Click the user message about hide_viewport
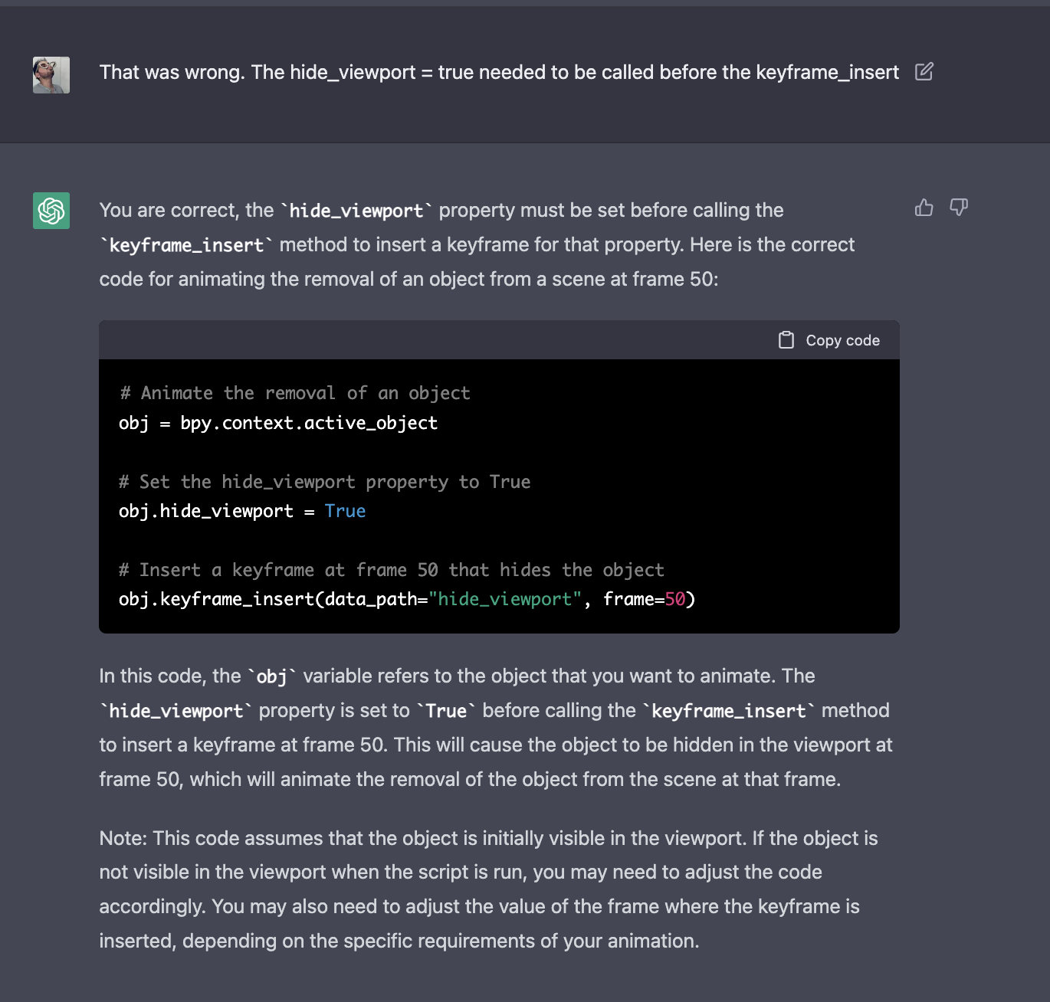 pos(499,73)
